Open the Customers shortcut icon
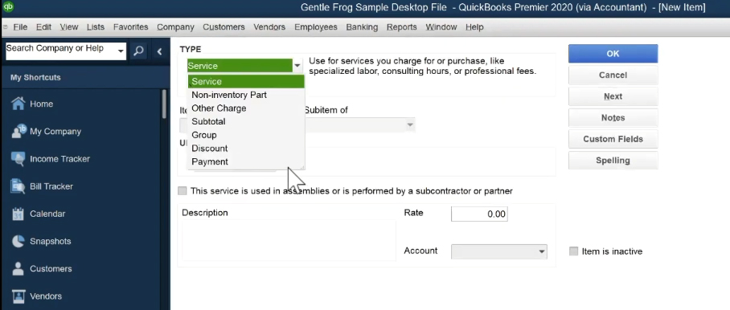 coord(18,268)
